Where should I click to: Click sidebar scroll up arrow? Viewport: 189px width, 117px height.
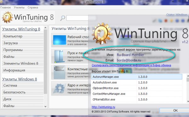pos(45,28)
